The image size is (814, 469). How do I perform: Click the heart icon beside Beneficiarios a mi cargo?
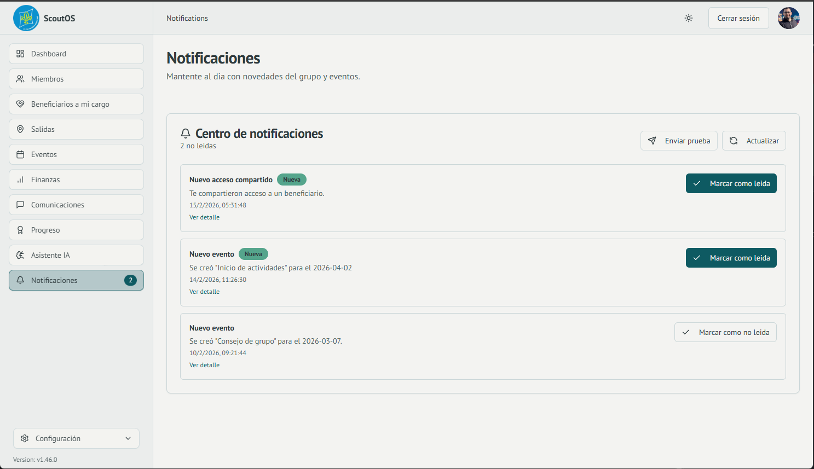20,104
